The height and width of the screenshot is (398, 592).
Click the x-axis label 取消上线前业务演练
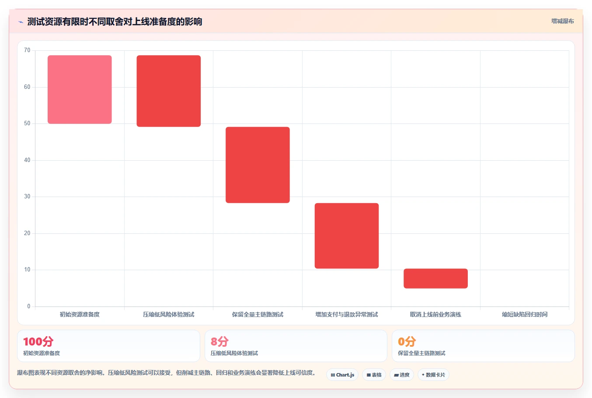click(435, 314)
